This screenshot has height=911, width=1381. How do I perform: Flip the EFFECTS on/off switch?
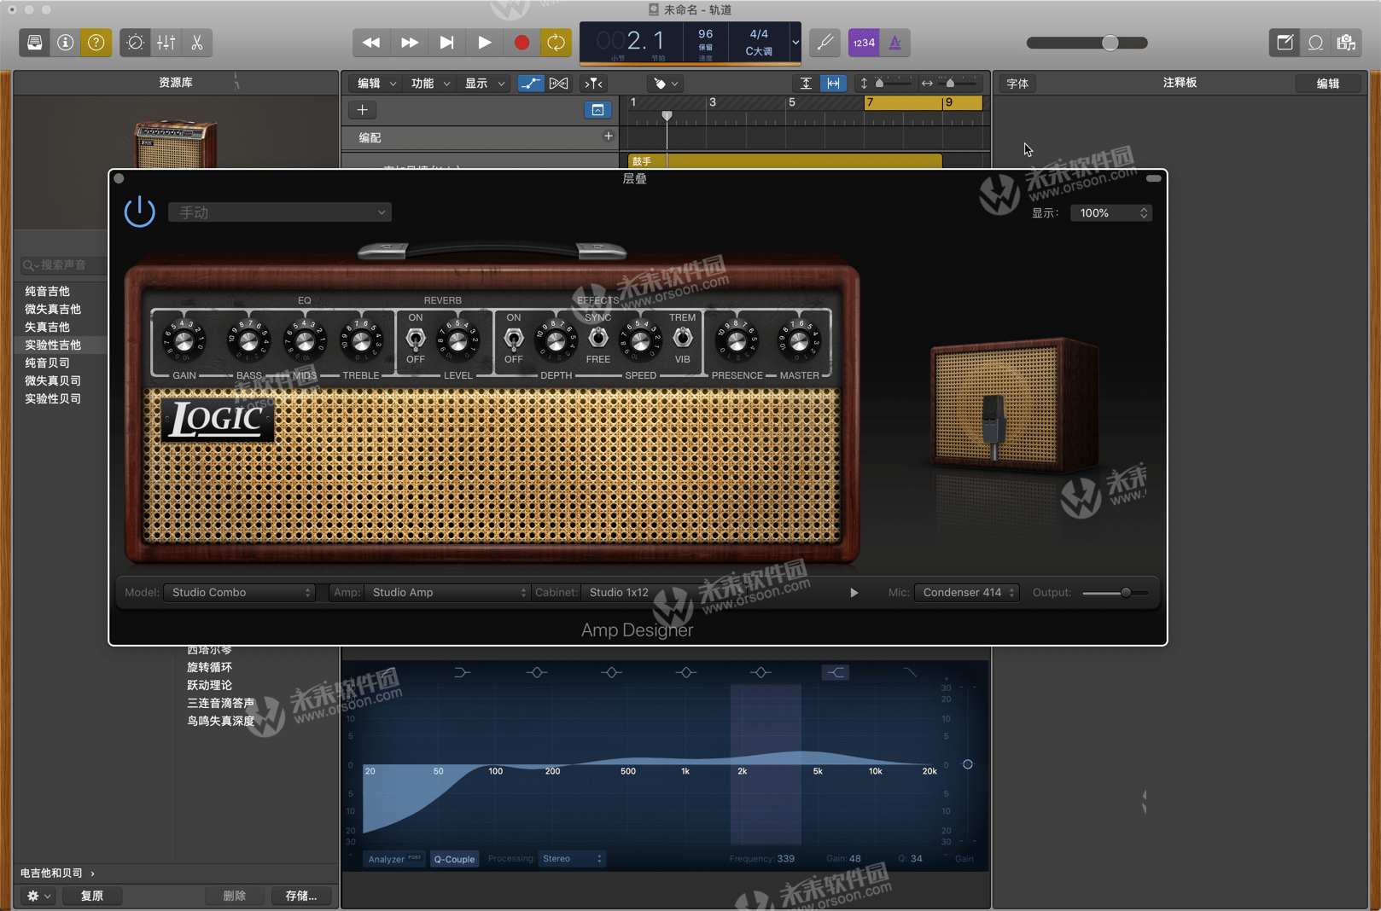tap(514, 339)
